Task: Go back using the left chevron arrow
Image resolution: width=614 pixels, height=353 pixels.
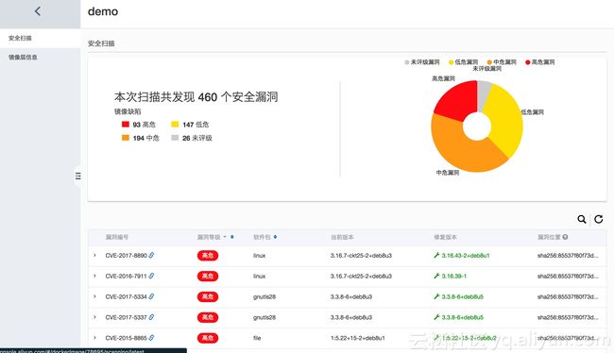Action: pyautogui.click(x=38, y=11)
